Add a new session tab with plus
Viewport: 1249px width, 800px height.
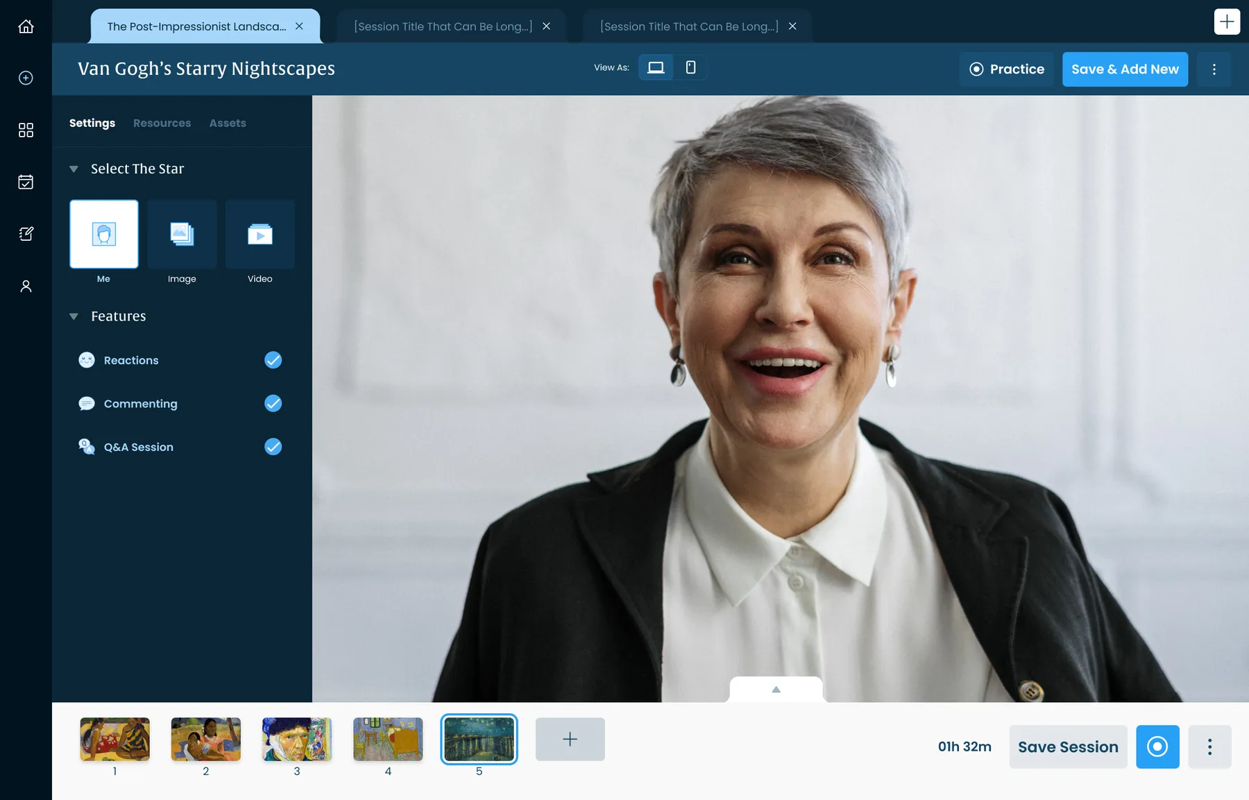[1227, 22]
